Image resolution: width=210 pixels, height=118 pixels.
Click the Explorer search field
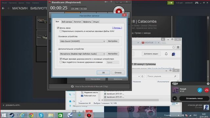click(x=161, y=76)
